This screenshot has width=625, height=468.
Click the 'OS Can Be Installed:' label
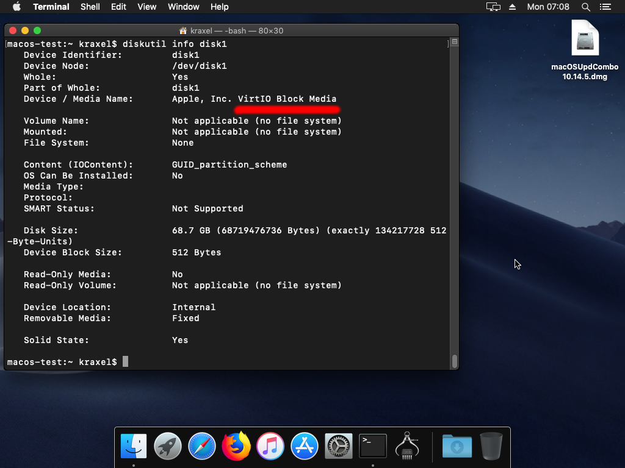tap(78, 176)
